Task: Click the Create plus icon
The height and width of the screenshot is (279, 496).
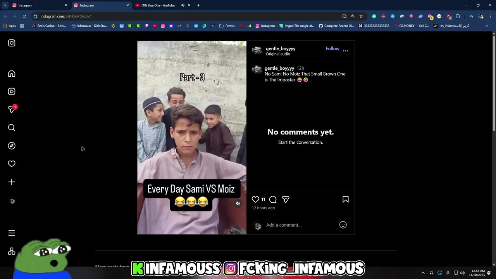Action: click(x=12, y=182)
